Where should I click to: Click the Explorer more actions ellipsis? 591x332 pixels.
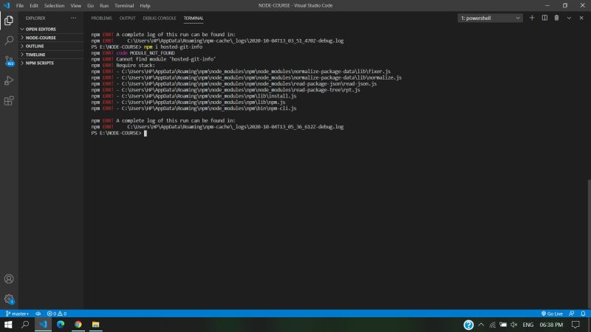[73, 18]
